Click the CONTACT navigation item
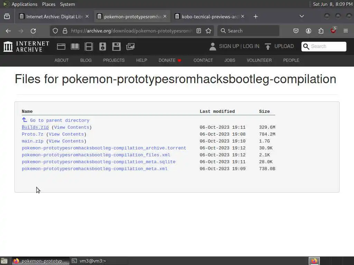 click(x=203, y=60)
